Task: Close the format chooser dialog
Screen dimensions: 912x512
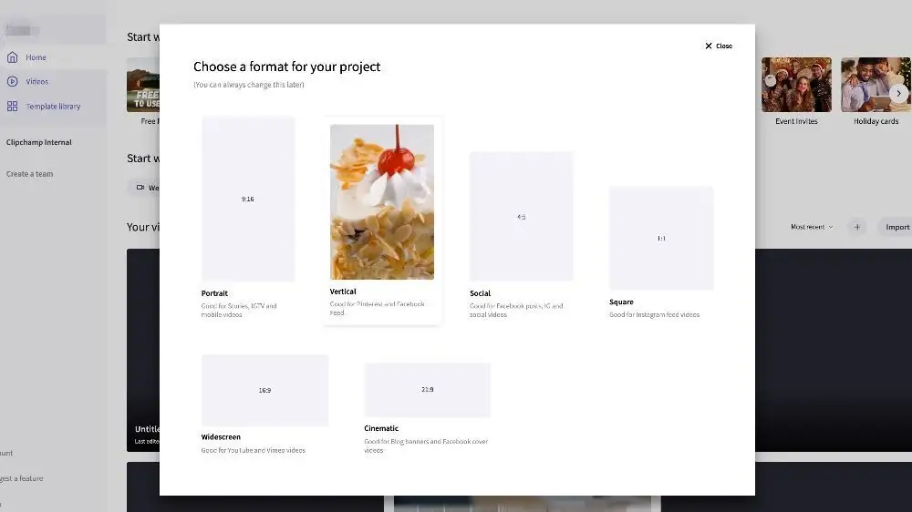Action: [719, 46]
